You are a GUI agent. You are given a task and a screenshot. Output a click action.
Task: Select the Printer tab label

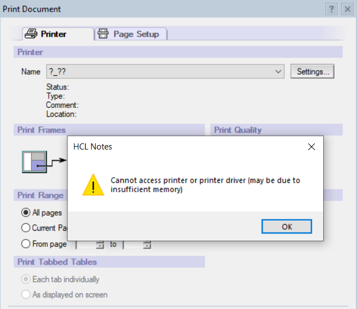click(53, 34)
